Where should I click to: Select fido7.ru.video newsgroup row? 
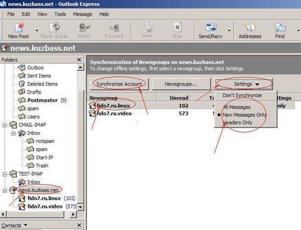pyautogui.click(x=191, y=113)
